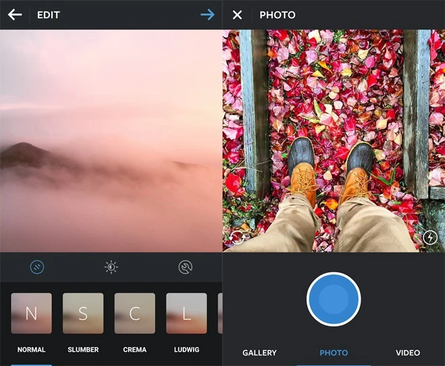Tap the blue shutter button
The image size is (445, 366).
(334, 299)
